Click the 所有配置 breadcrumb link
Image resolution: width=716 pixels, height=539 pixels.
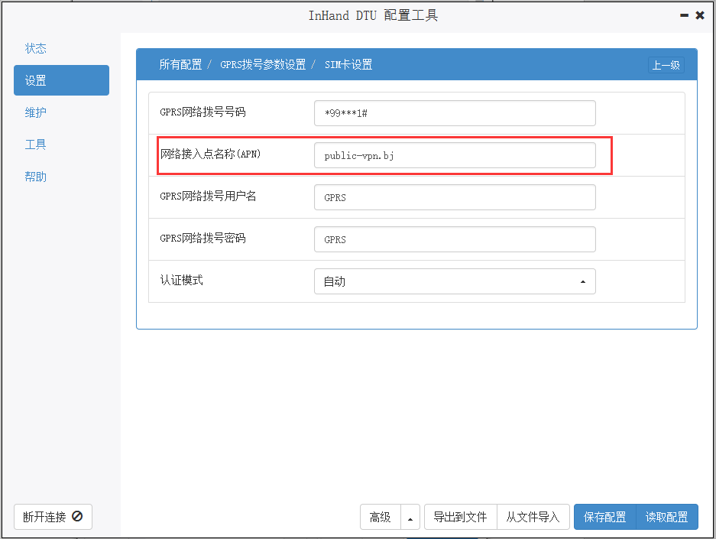point(180,64)
